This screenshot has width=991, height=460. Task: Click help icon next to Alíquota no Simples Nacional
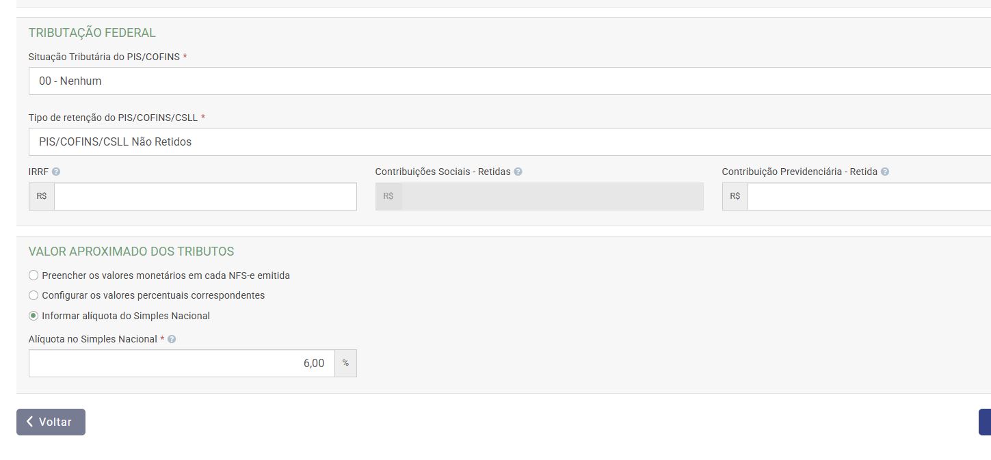(172, 339)
